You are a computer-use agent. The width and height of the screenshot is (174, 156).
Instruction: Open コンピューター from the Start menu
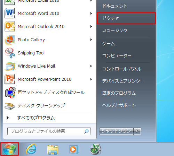[x=117, y=56]
